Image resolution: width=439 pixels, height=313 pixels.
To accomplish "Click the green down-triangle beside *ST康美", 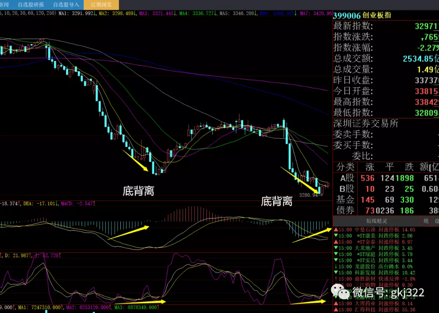I will (x=336, y=235).
